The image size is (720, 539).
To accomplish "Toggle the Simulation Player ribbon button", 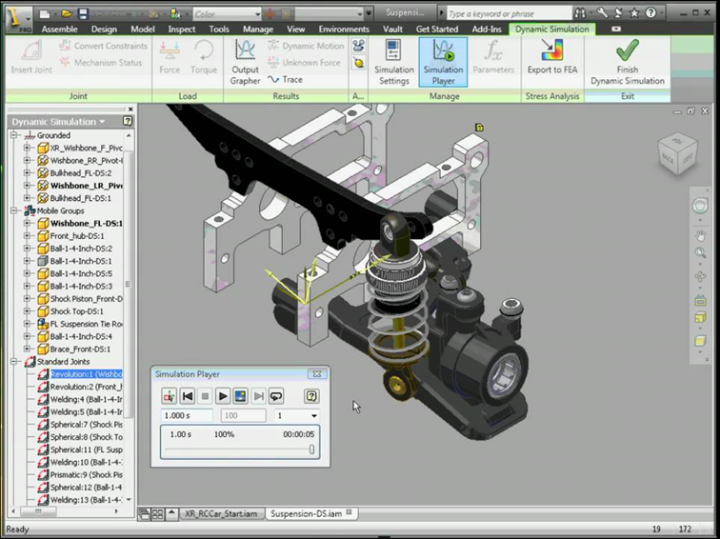I will 443,61.
